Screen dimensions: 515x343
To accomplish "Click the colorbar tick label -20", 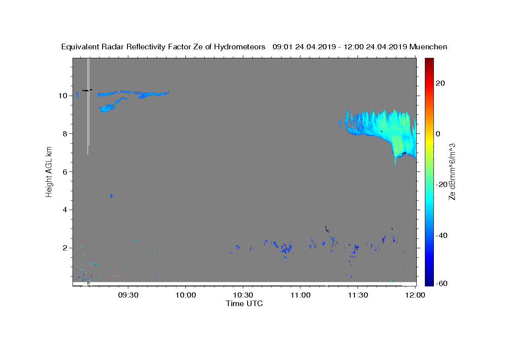I will [x=442, y=185].
